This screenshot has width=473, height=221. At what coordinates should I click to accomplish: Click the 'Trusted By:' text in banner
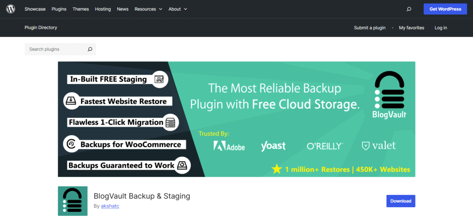click(x=214, y=133)
